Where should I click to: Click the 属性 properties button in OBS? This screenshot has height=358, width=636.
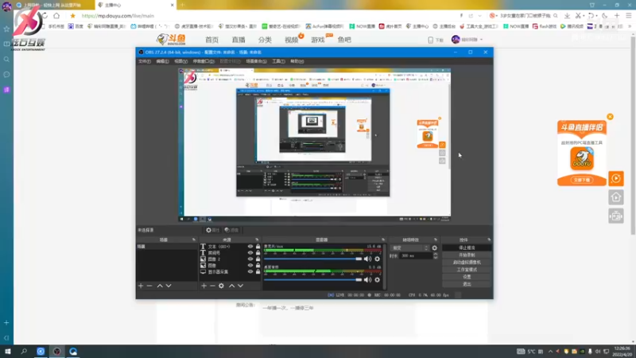pos(212,230)
